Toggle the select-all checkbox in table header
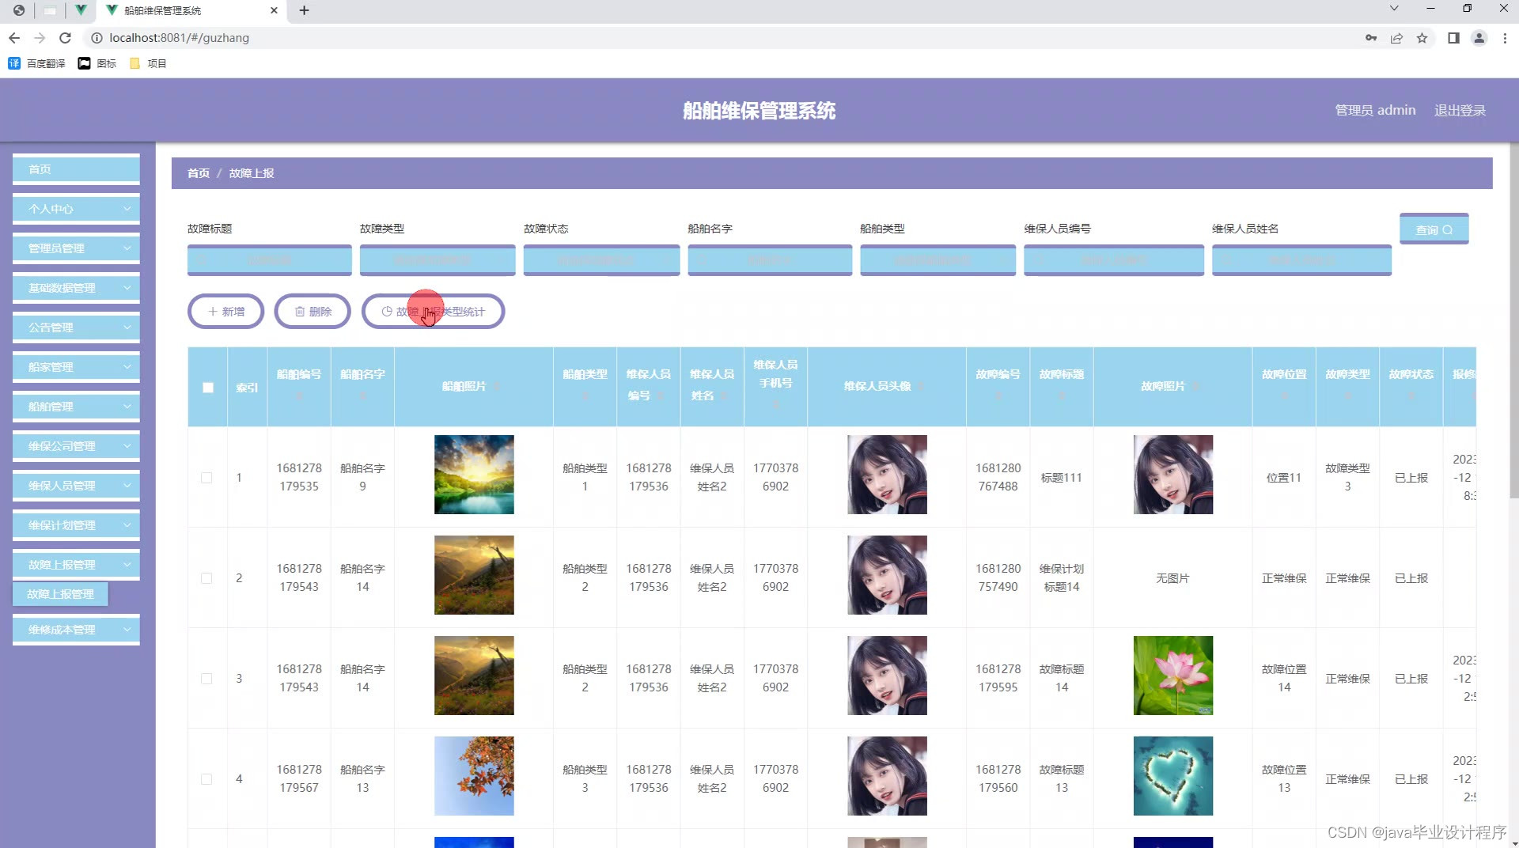Image resolution: width=1519 pixels, height=848 pixels. coord(207,388)
